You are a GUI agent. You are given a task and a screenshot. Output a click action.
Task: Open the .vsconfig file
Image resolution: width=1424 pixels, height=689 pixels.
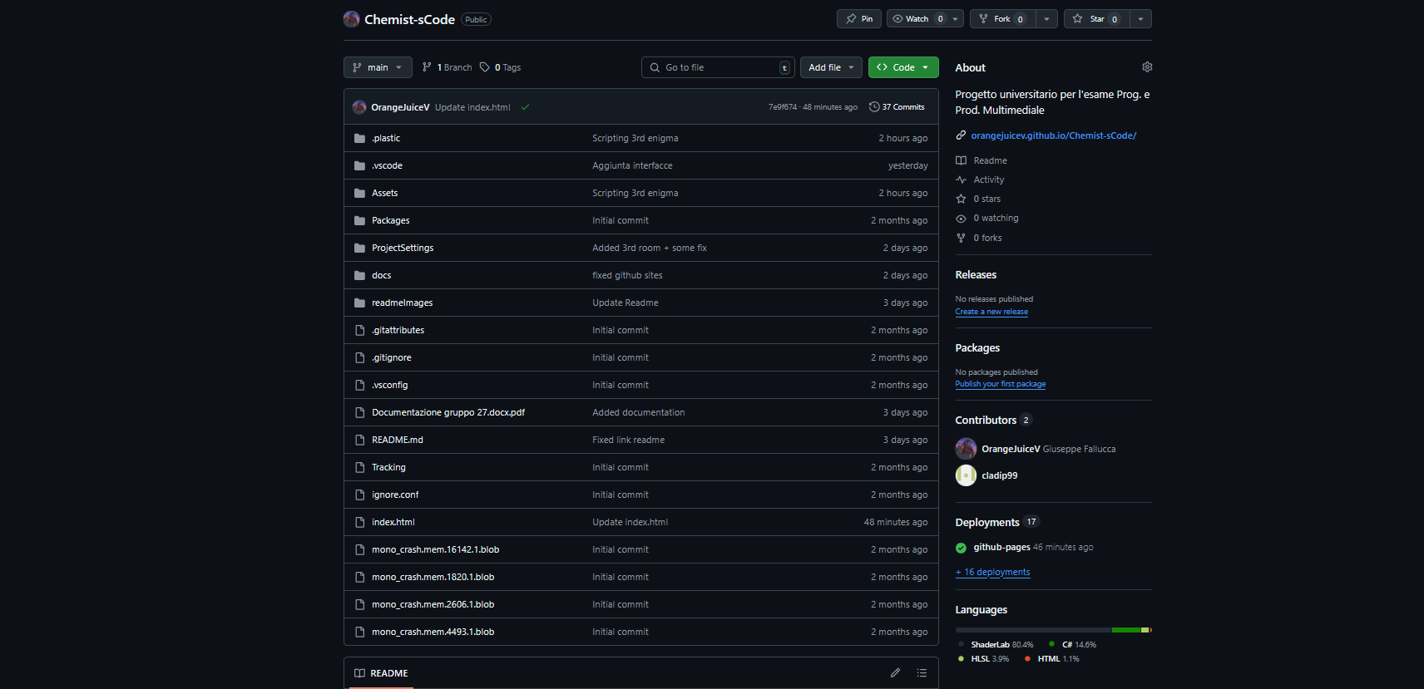389,385
